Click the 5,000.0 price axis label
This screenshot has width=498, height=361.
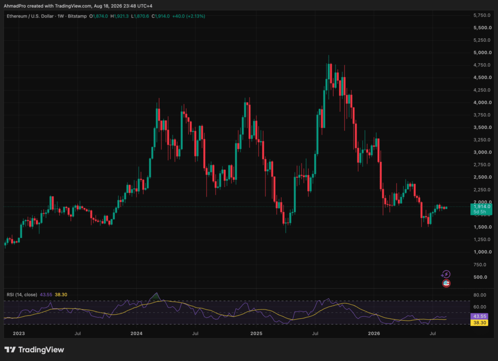pos(482,52)
